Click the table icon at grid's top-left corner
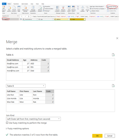The width and height of the screenshot is (120, 140). [21, 19]
